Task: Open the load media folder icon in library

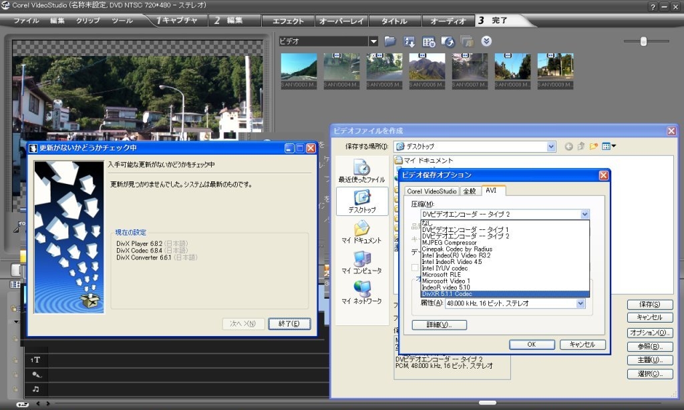Action: (x=390, y=41)
